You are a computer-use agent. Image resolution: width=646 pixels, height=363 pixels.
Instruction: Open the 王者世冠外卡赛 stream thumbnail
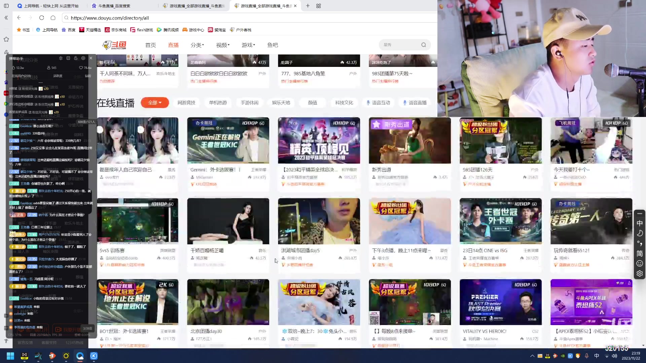click(x=501, y=221)
